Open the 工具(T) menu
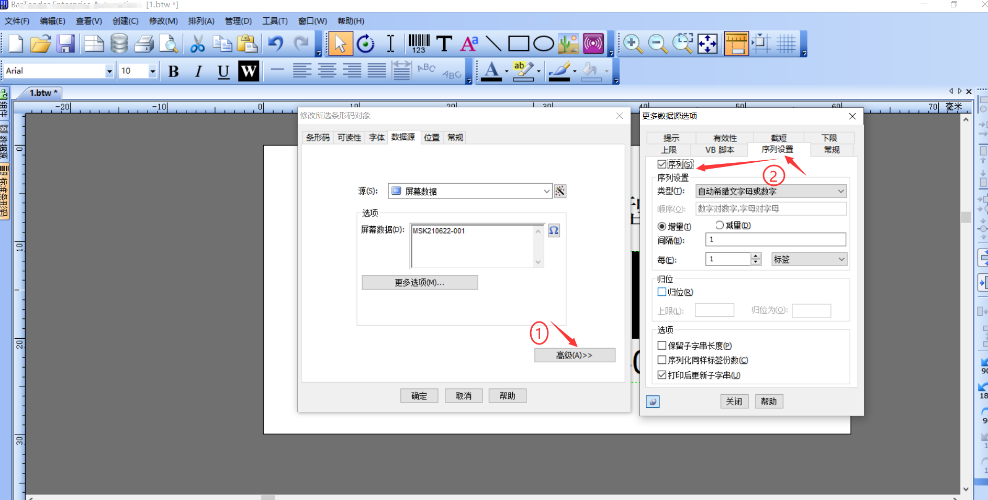This screenshot has width=988, height=500. coord(275,21)
